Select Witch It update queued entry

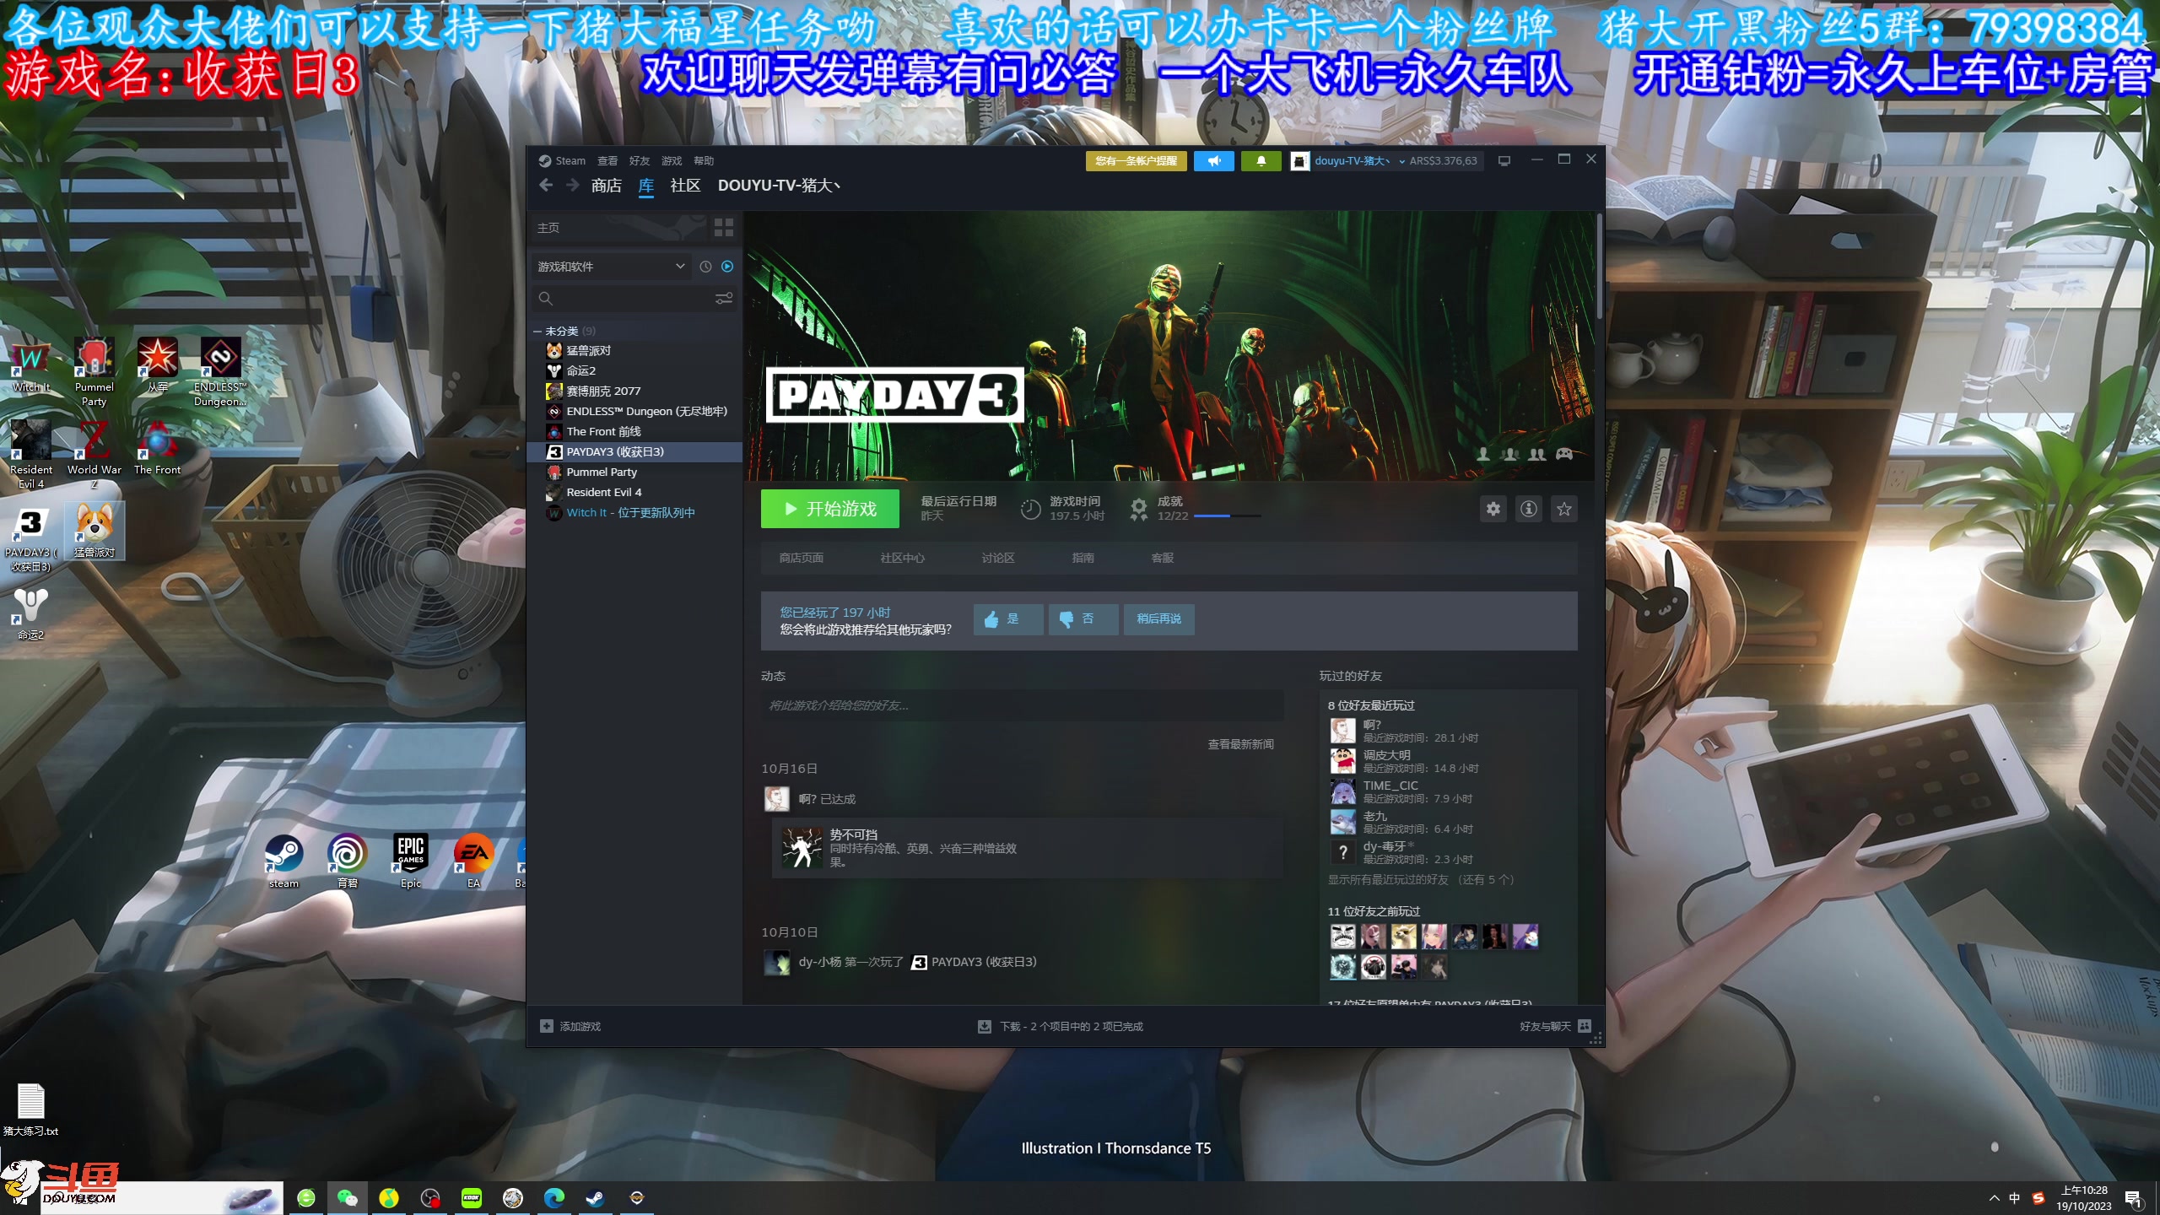coord(634,513)
